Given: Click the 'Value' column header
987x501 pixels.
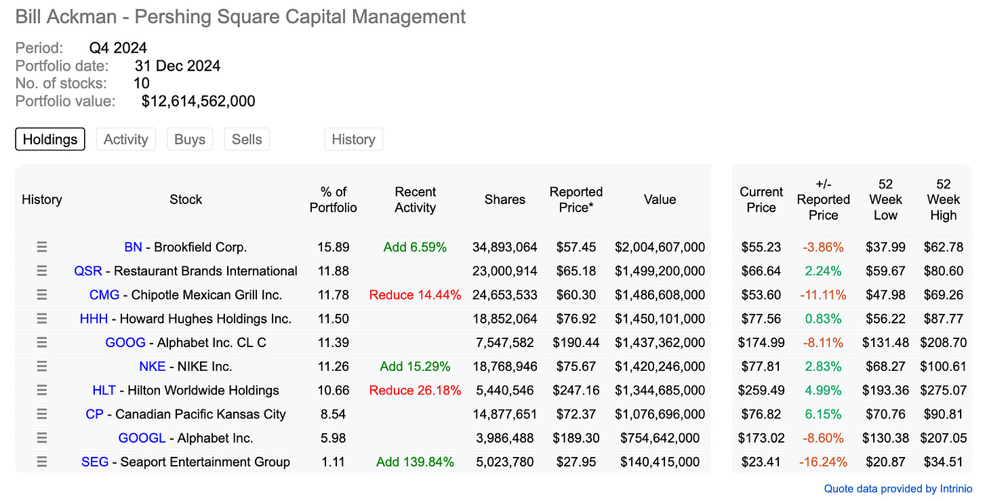Looking at the screenshot, I should (x=660, y=199).
